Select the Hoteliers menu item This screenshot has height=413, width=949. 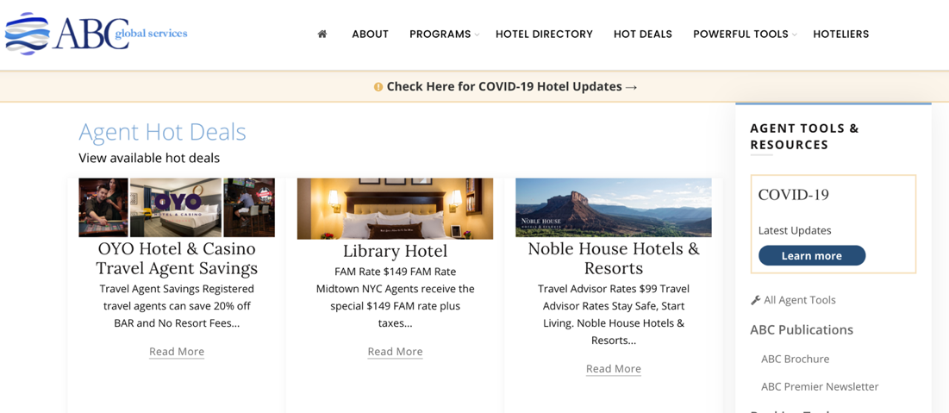click(840, 34)
